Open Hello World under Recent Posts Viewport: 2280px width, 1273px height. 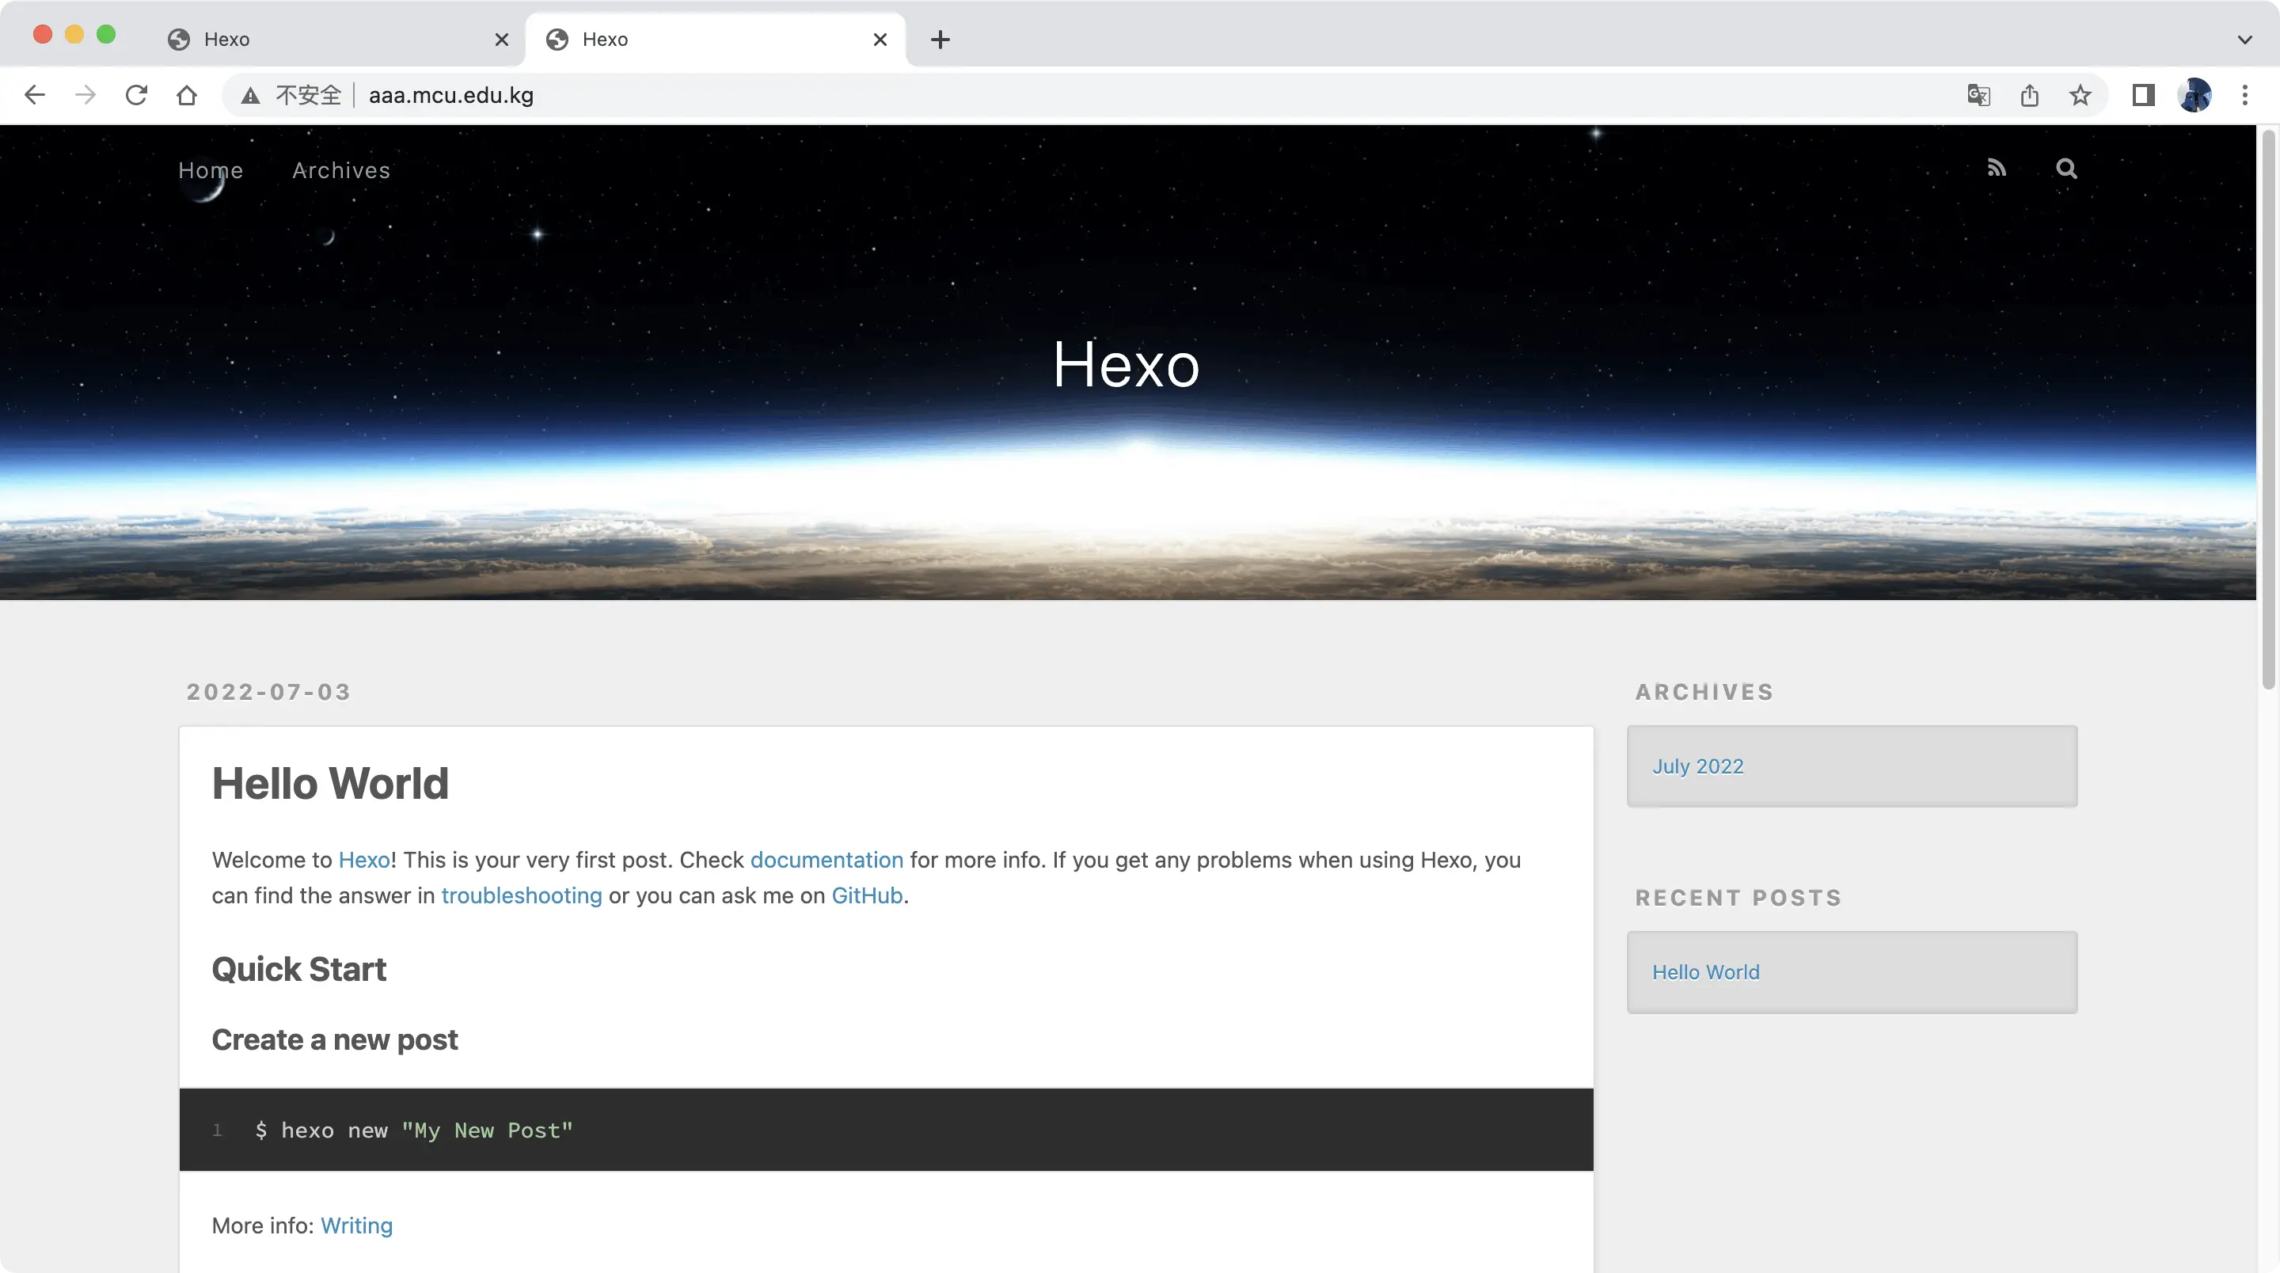tap(1705, 972)
